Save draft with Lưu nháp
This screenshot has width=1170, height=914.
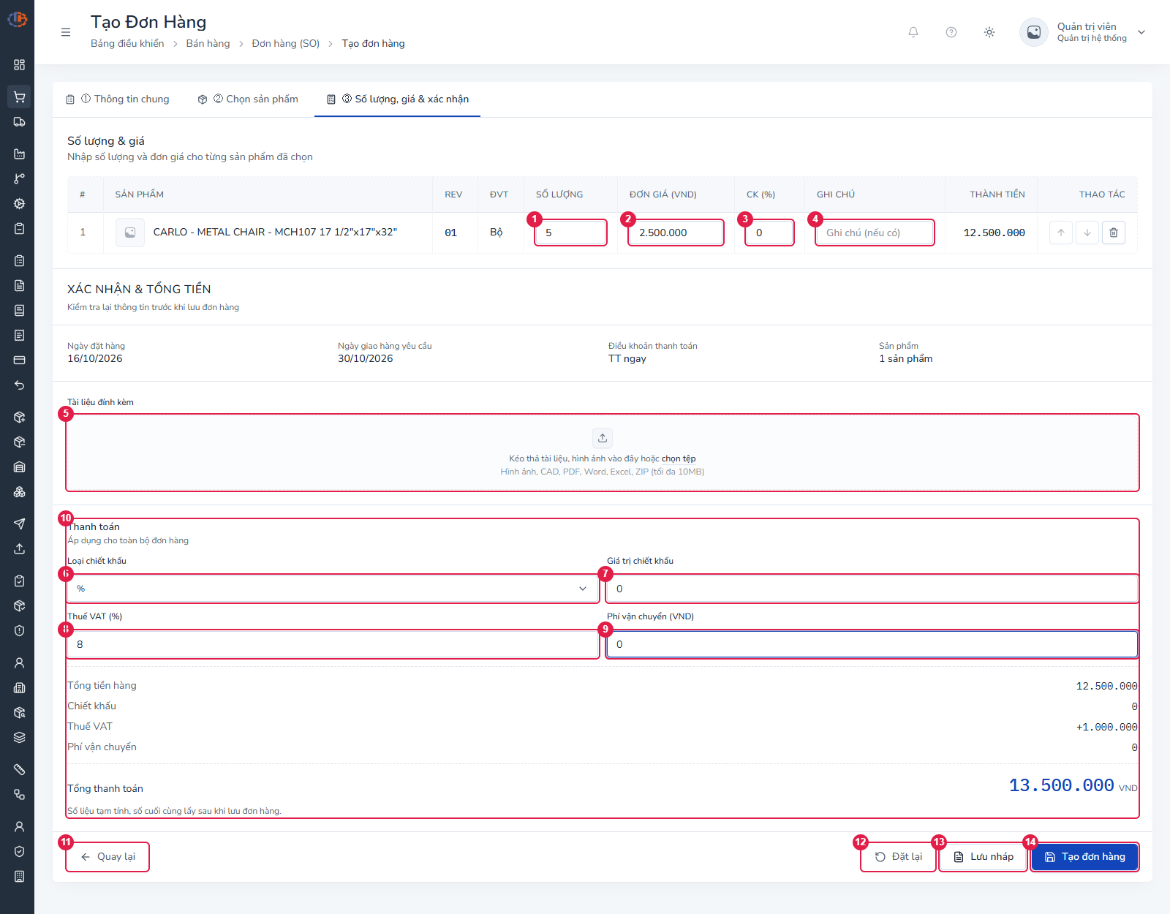(x=984, y=857)
